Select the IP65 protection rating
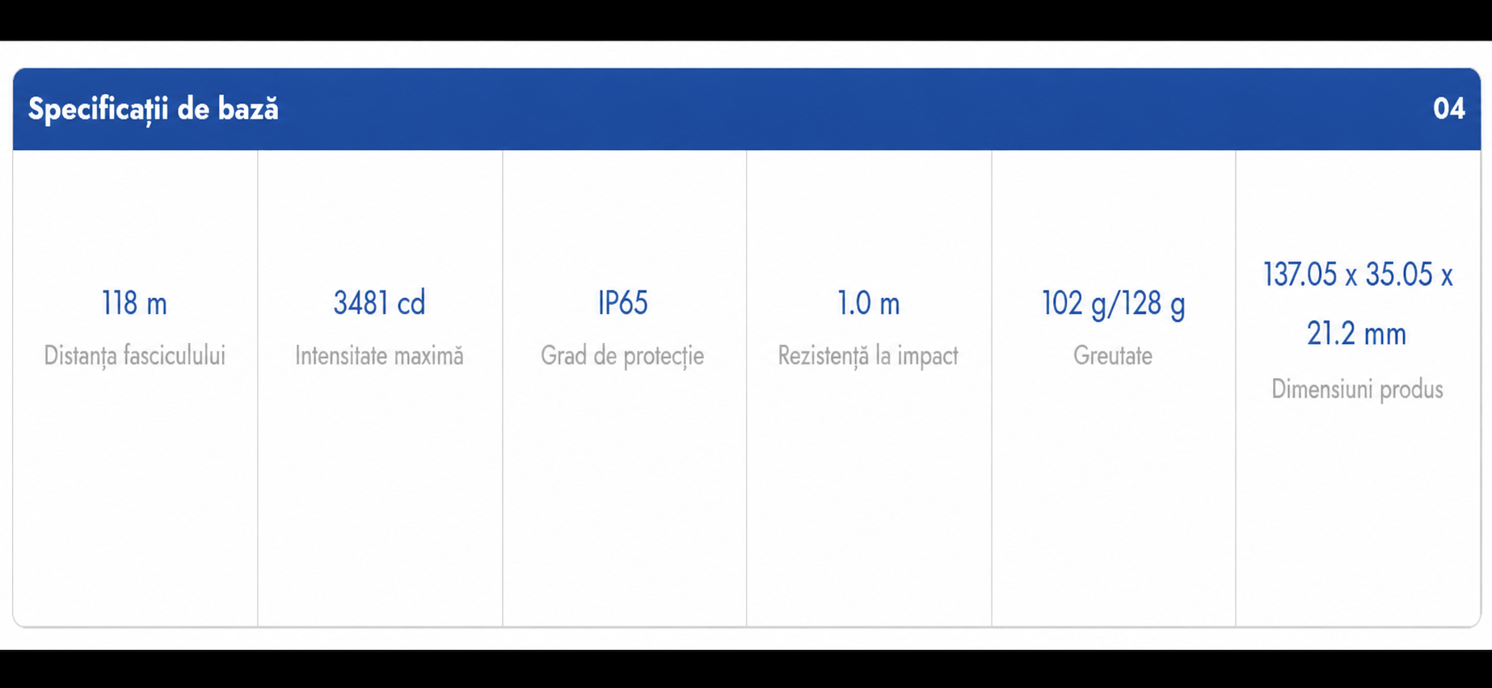Screen dimensions: 1492x688 [x=623, y=303]
